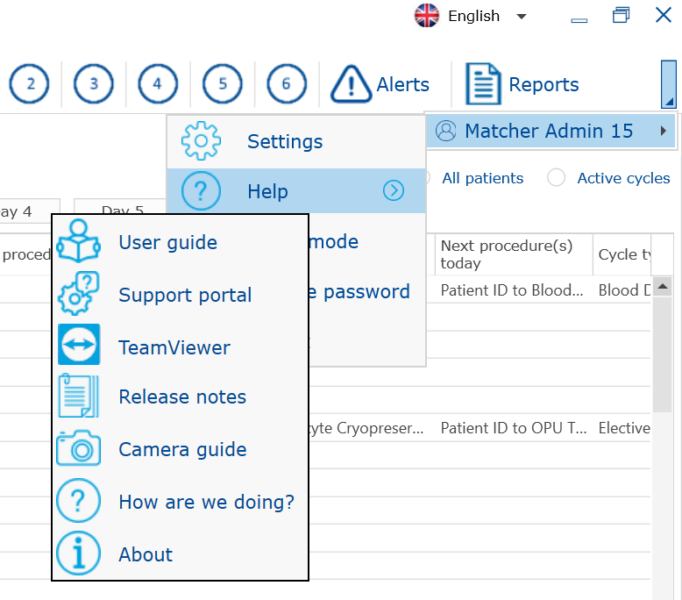Open the Alerts warning triangle icon
The height and width of the screenshot is (600, 682).
click(x=351, y=85)
